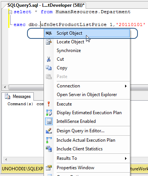The image size is (148, 176).
Task: Click the Copy pages icon
Action: pos(49,68)
